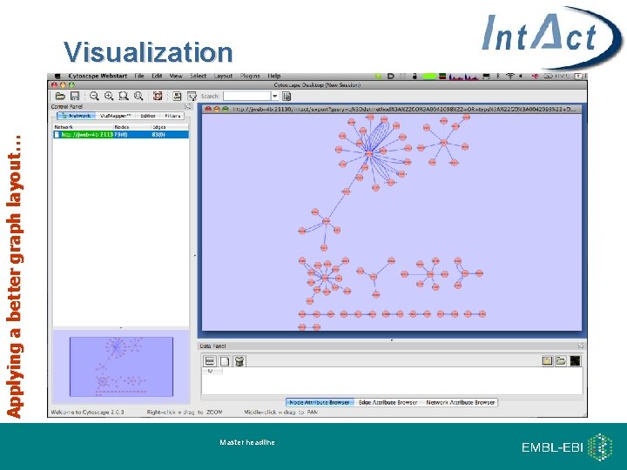This screenshot has width=627, height=470.
Task: Click the open folder icon in Data Panel
Action: click(x=561, y=361)
